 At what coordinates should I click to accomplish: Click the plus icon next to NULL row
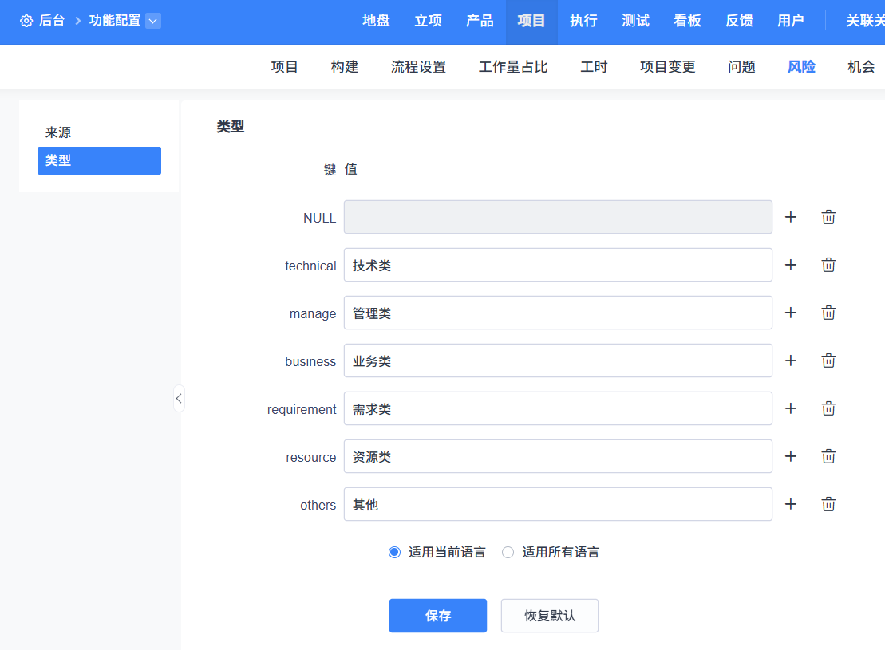point(791,217)
